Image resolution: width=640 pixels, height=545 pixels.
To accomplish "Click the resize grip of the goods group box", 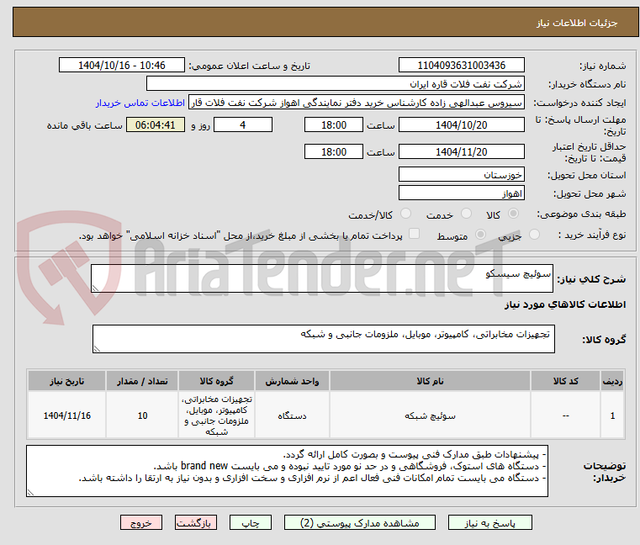I will pyautogui.click(x=97, y=349).
